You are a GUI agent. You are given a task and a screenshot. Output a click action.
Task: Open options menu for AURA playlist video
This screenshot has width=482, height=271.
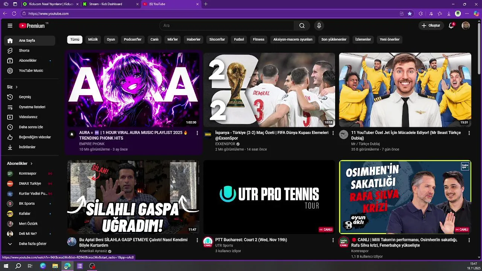click(x=197, y=133)
